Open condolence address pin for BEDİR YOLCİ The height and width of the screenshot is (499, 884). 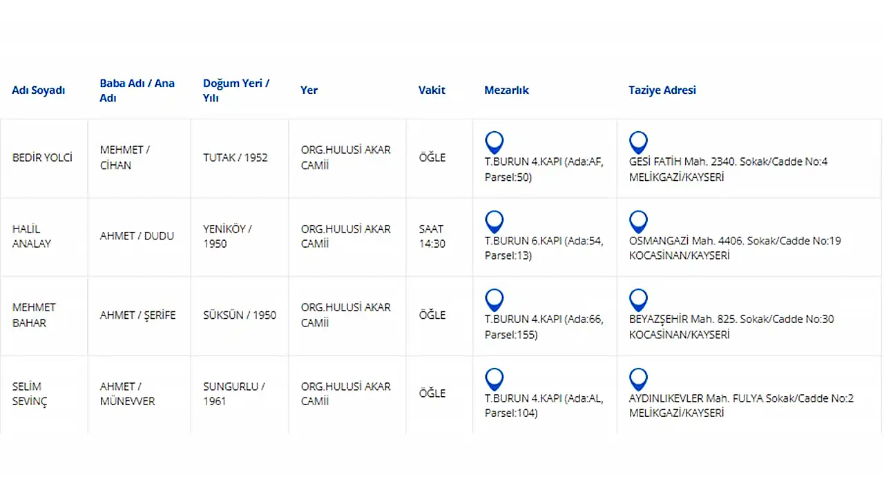(x=638, y=142)
